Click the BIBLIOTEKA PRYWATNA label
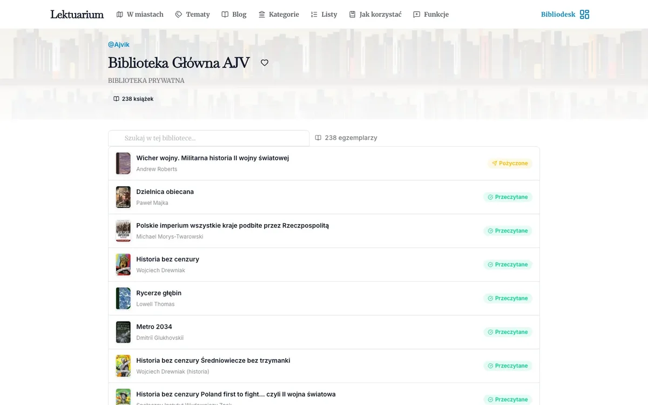The image size is (648, 405). (146, 80)
